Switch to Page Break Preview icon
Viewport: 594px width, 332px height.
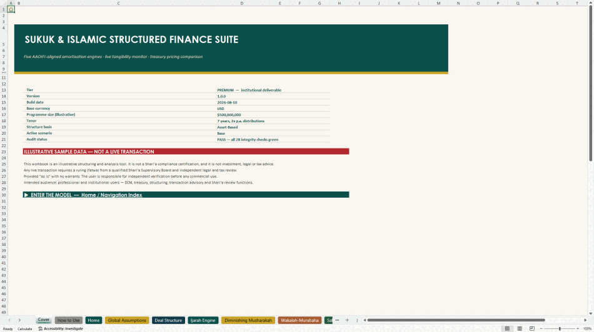tap(532, 329)
